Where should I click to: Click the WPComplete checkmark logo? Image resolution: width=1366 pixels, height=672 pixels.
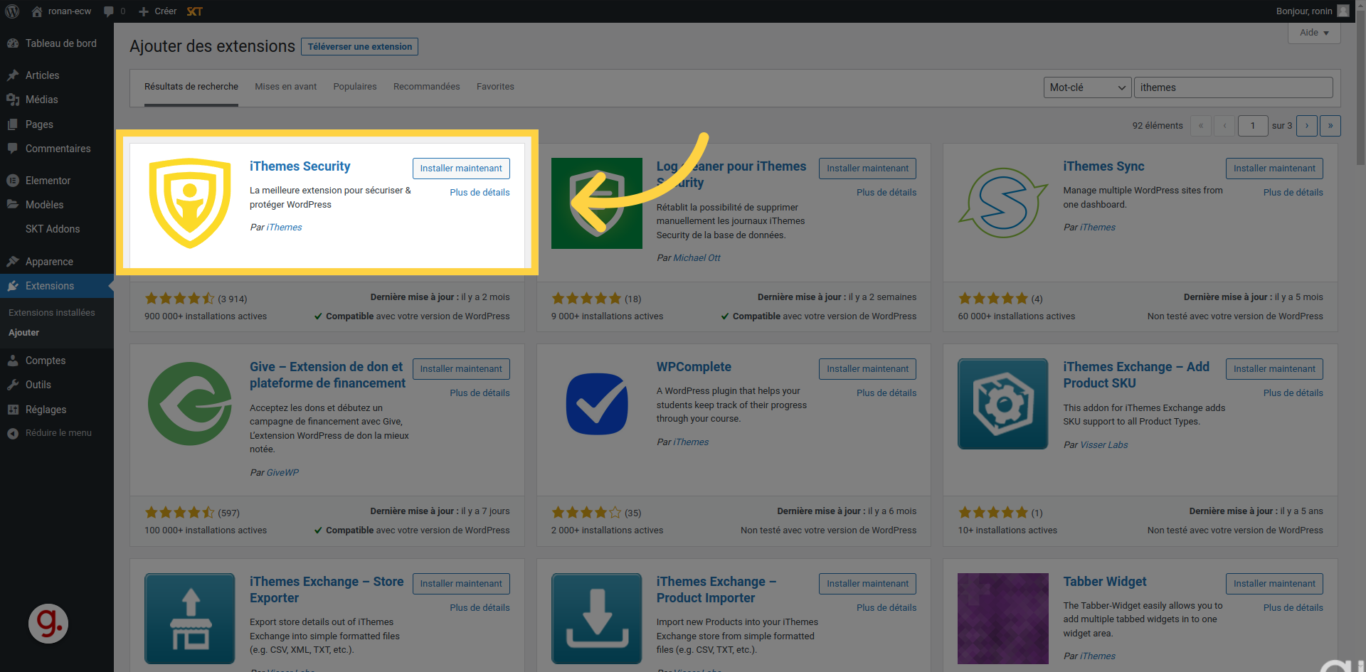point(597,404)
